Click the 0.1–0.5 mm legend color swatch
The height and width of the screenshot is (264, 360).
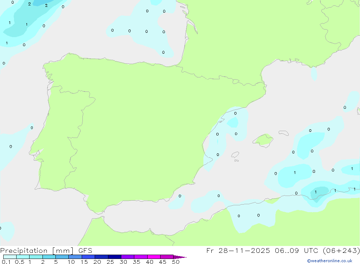[x=10, y=257]
